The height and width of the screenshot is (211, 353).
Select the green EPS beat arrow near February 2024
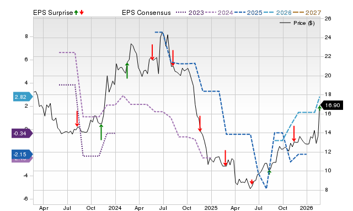[127, 71]
